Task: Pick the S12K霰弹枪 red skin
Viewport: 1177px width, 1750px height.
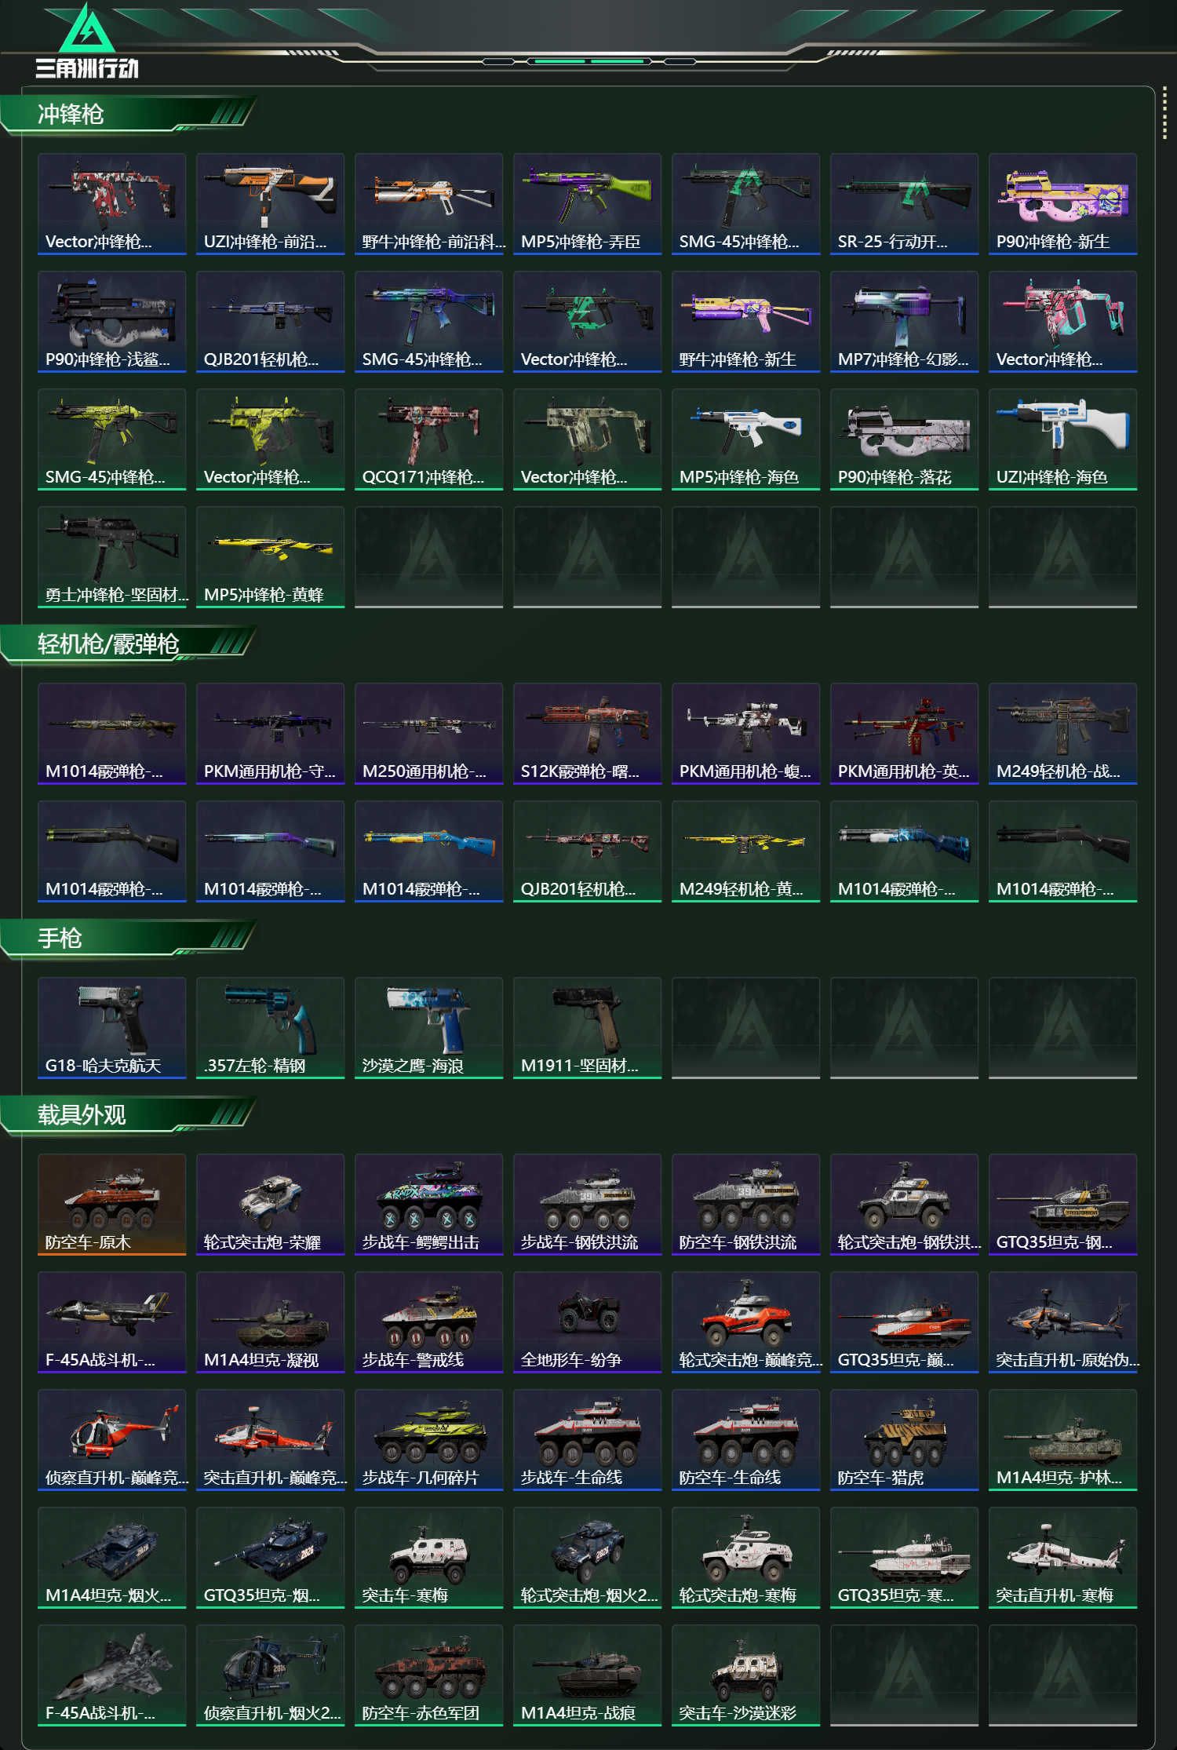Action: pyautogui.click(x=587, y=734)
